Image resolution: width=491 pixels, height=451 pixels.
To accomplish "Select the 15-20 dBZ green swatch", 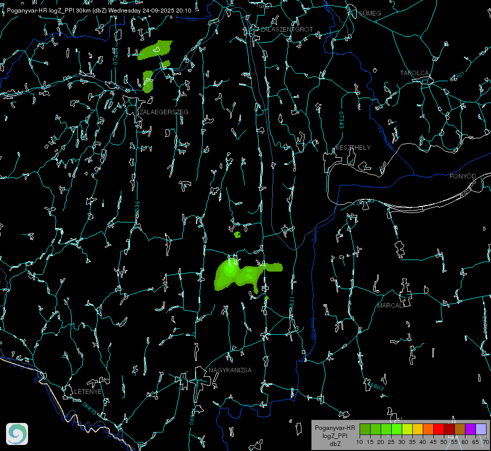I will [376, 429].
